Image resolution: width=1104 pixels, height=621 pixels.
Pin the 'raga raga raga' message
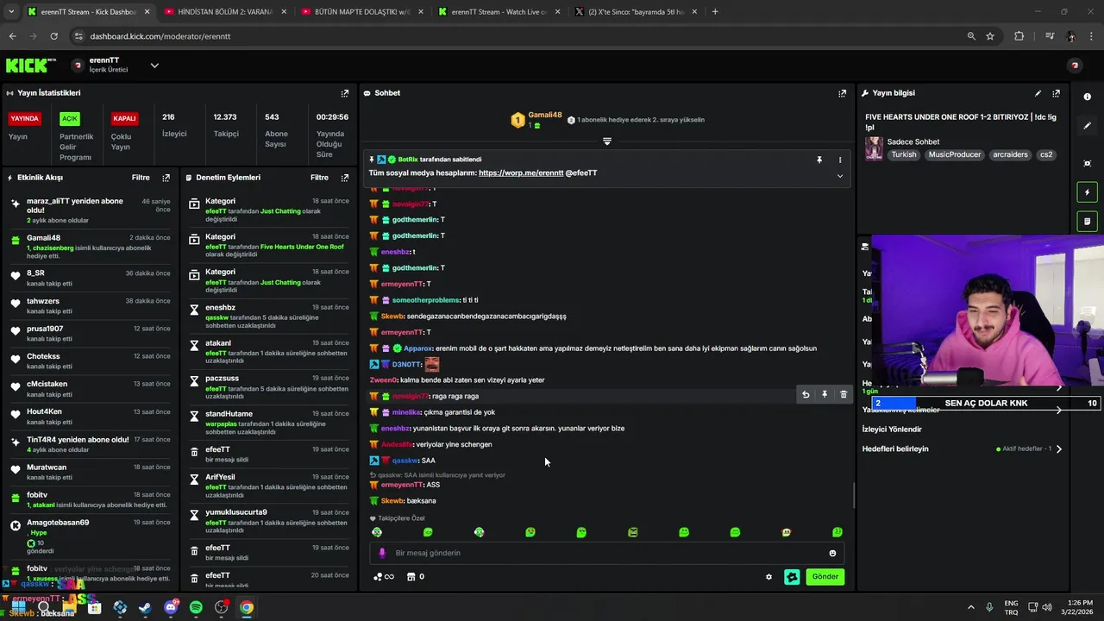click(825, 394)
